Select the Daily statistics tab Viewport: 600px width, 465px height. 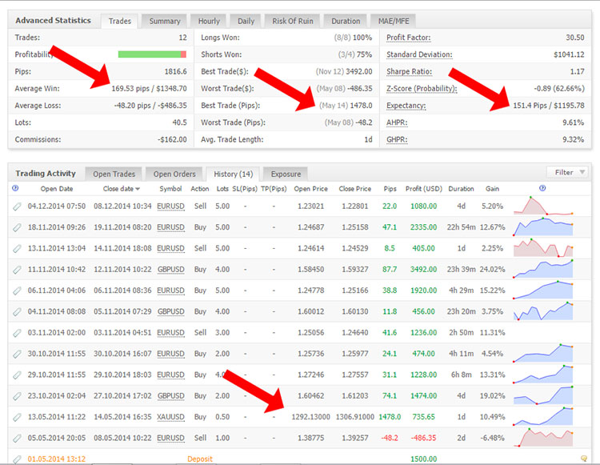[246, 21]
